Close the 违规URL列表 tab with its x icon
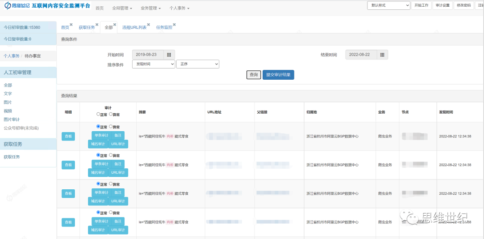The height and width of the screenshot is (239, 484). [148, 25]
